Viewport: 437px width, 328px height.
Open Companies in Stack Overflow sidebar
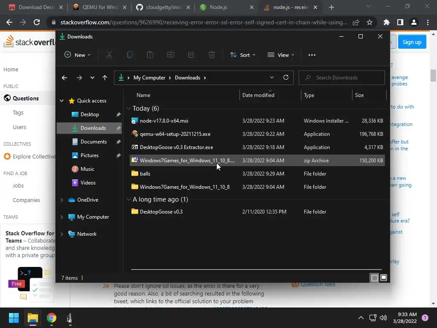pos(26,200)
